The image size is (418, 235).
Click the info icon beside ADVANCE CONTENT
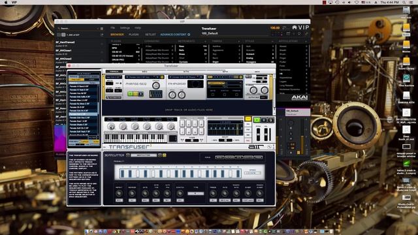click(189, 35)
